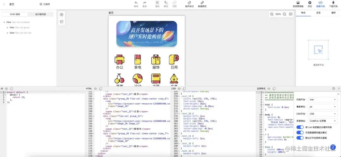Click the back arrow beside 首页
341x157 pixels.
(4, 4)
